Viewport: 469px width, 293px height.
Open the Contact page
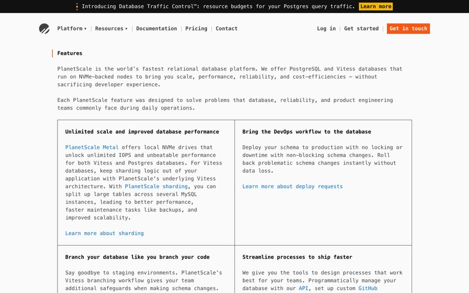[226, 28]
